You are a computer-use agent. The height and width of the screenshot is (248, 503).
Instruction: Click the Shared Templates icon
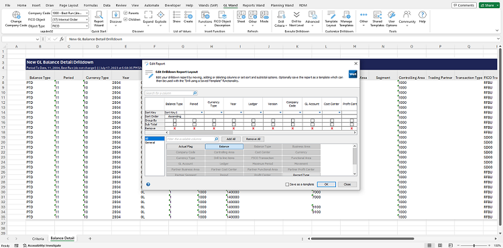pyautogui.click(x=378, y=19)
